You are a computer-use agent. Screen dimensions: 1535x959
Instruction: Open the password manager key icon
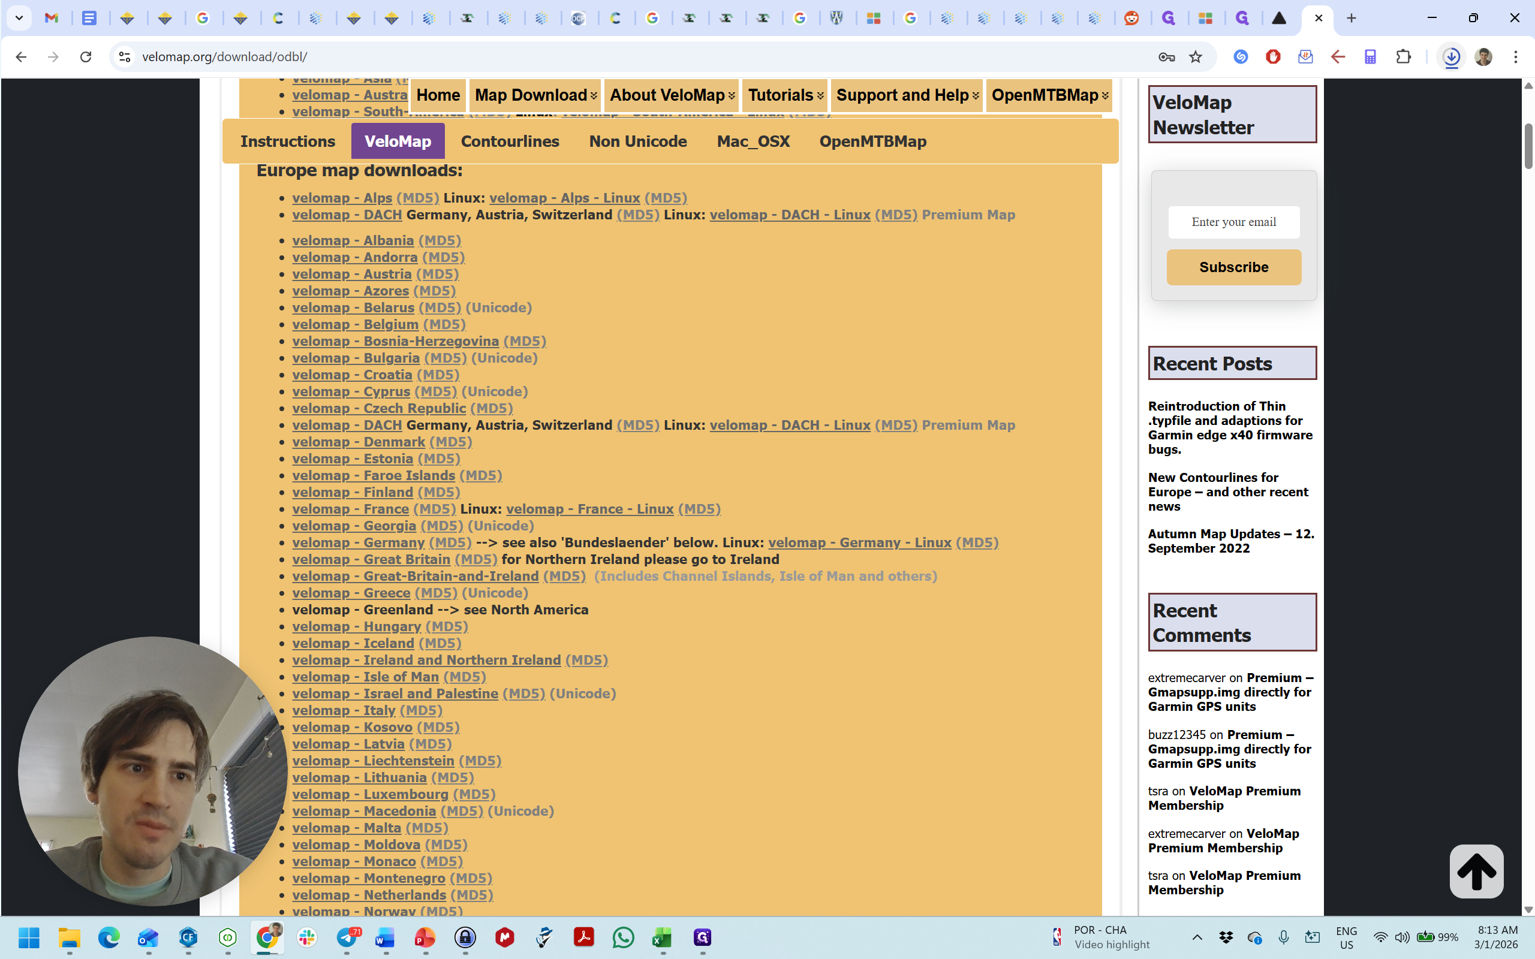pos(1166,57)
